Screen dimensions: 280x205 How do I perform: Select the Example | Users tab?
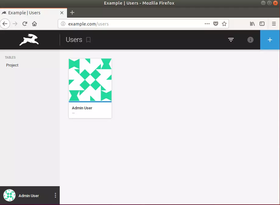coord(34,13)
